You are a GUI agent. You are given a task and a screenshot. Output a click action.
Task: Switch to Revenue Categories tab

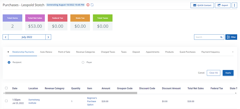[x=86, y=52]
